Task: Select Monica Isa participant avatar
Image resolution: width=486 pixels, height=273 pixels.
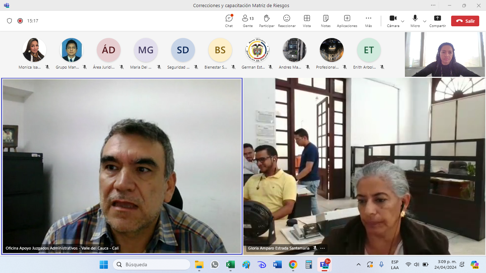Action: coord(34,50)
